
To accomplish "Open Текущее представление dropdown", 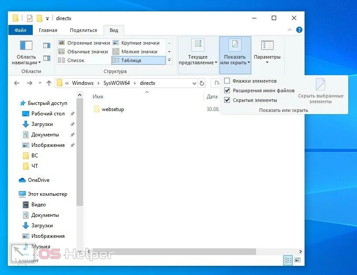I will coord(198,55).
